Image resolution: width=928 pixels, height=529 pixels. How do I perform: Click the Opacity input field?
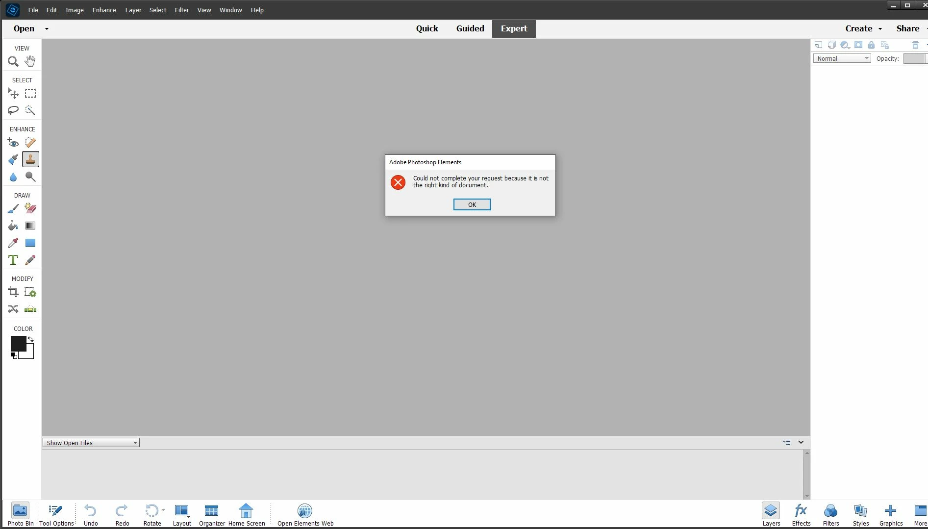point(914,58)
